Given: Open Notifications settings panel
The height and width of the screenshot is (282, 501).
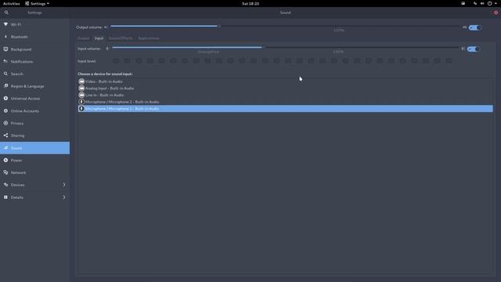Looking at the screenshot, I should [x=34, y=61].
